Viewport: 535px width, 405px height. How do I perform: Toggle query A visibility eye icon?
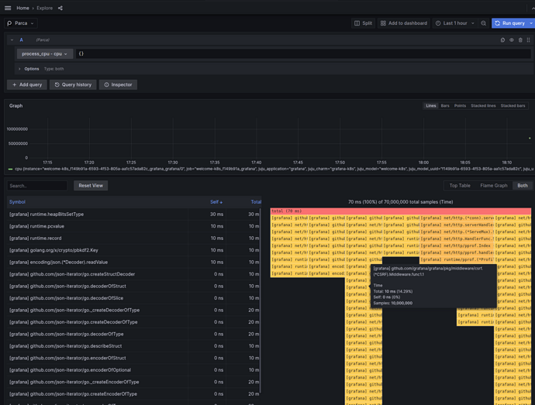(x=512, y=40)
